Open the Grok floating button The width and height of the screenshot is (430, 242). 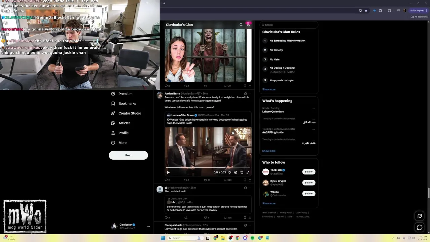click(420, 216)
